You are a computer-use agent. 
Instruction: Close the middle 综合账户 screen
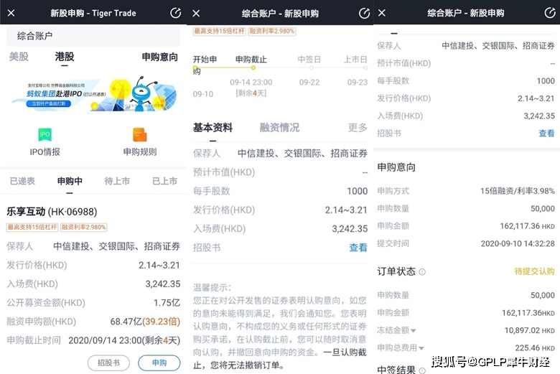point(196,13)
